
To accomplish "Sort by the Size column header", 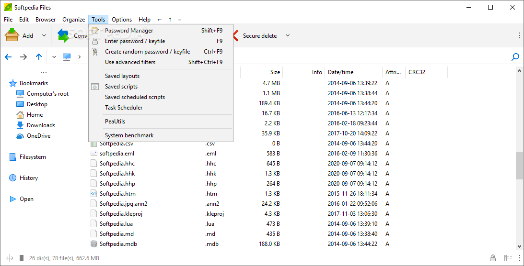I will tap(262, 72).
